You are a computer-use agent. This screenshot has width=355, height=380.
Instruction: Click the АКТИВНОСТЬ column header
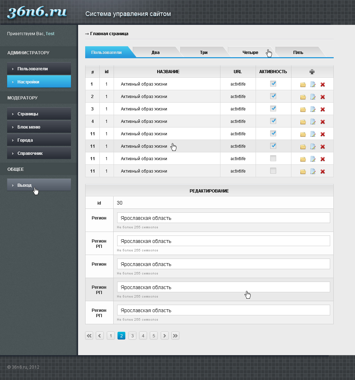[x=273, y=72]
